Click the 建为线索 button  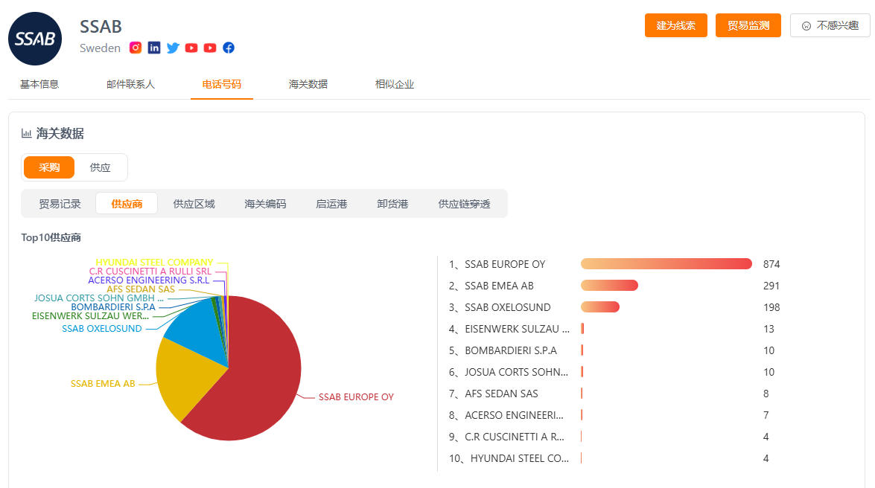[675, 25]
